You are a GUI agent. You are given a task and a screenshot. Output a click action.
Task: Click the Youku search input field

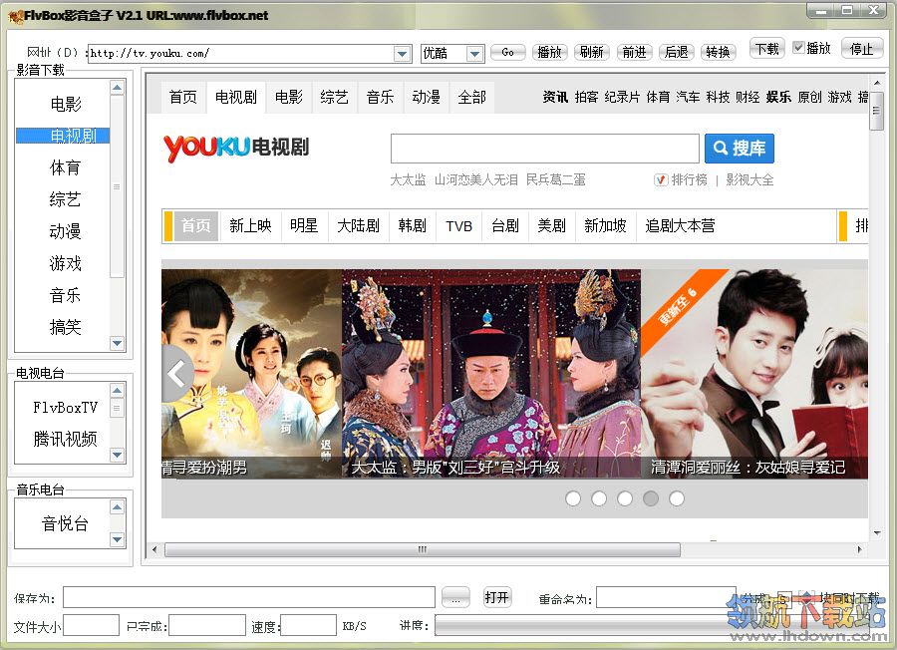click(544, 149)
